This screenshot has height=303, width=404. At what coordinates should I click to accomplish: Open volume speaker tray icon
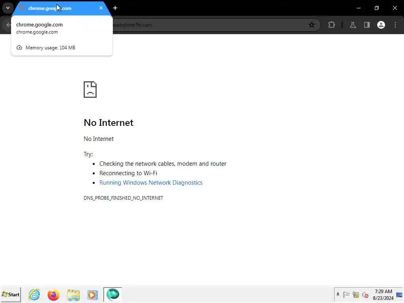pos(365,294)
